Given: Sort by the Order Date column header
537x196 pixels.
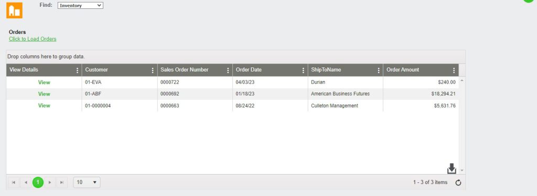Looking at the screenshot, I should coord(249,70).
